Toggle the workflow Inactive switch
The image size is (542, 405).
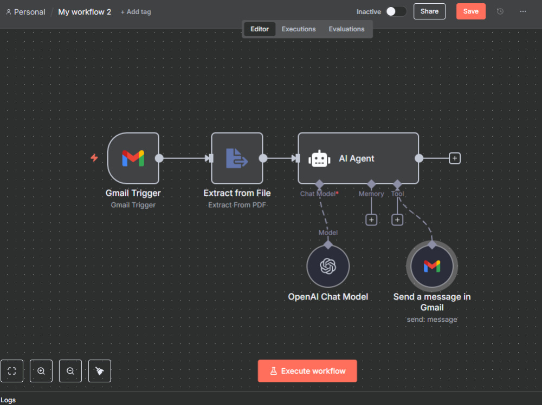tap(396, 11)
